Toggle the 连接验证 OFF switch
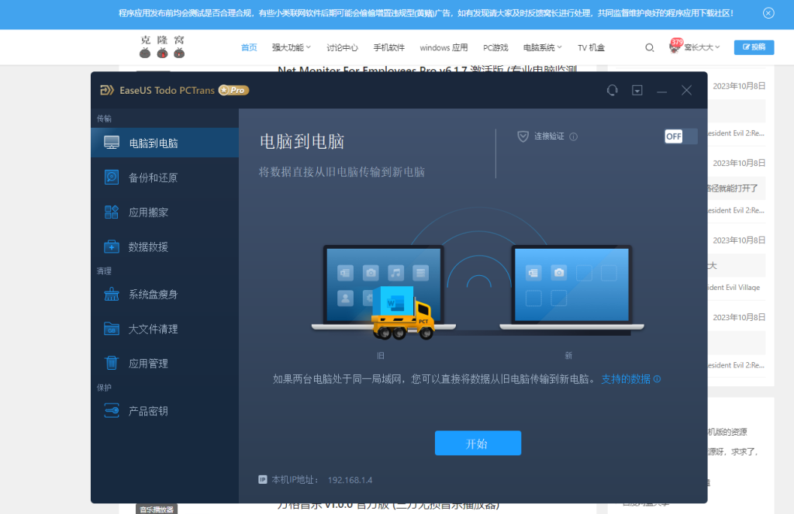Screen dimensions: 794x514 tap(681, 136)
